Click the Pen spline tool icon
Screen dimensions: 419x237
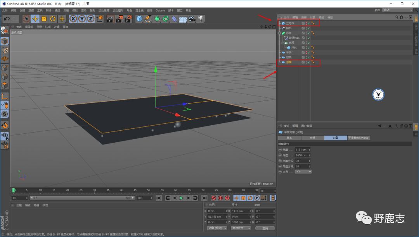pyautogui.click(x=148, y=19)
